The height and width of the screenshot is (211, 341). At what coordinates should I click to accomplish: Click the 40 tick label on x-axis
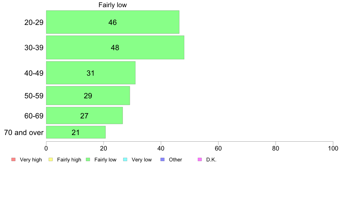pos(161,149)
